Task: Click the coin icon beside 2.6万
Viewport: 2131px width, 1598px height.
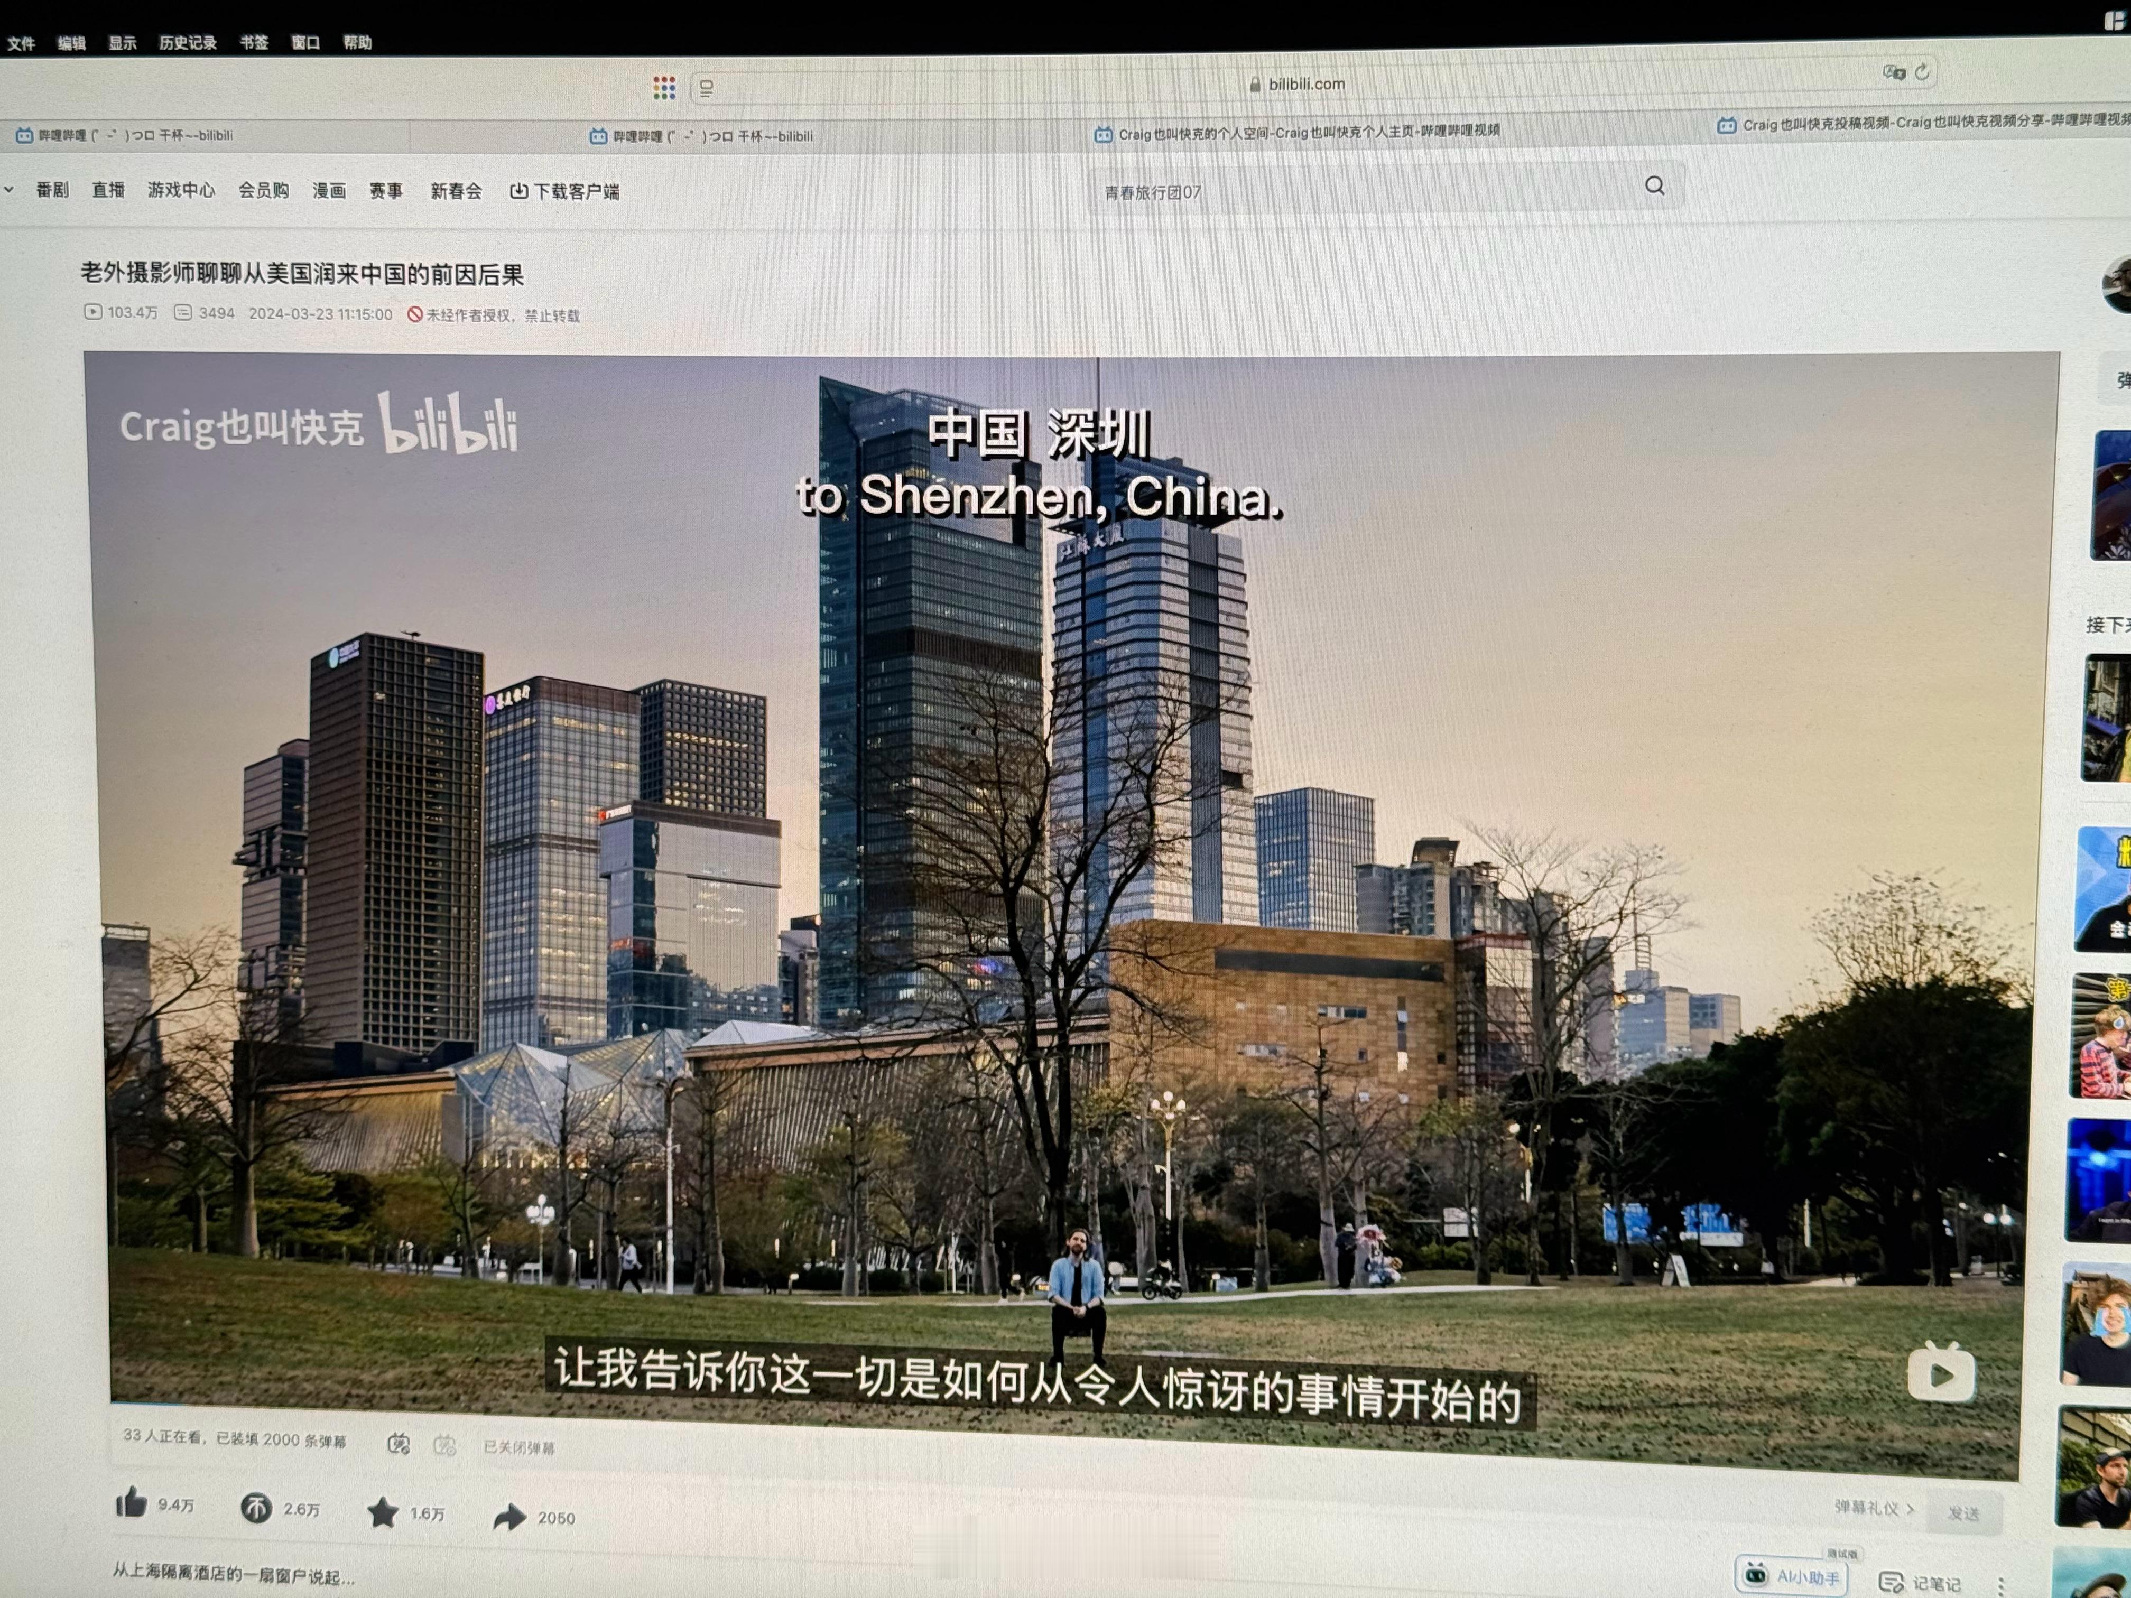Action: (x=256, y=1508)
